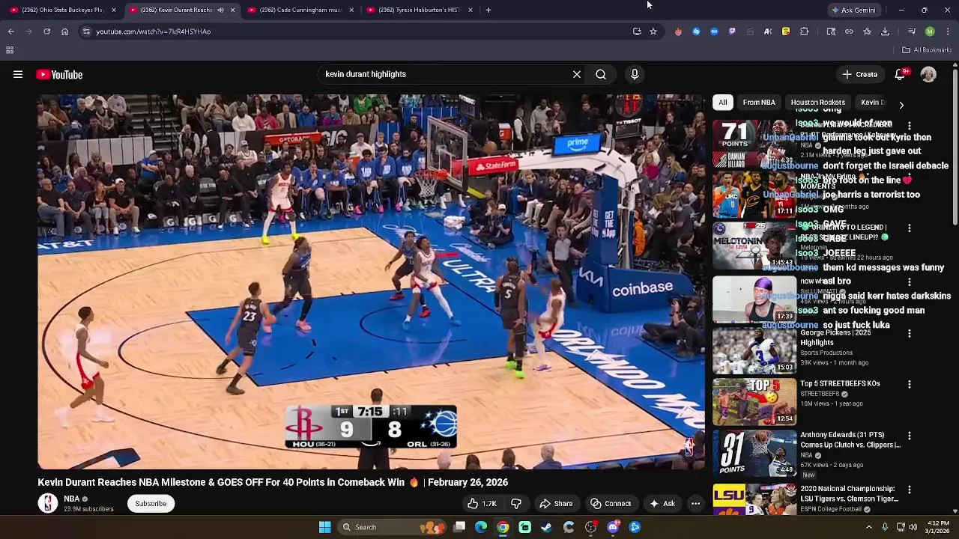Click Ask Gemini in the title bar
959x539 pixels.
853,10
